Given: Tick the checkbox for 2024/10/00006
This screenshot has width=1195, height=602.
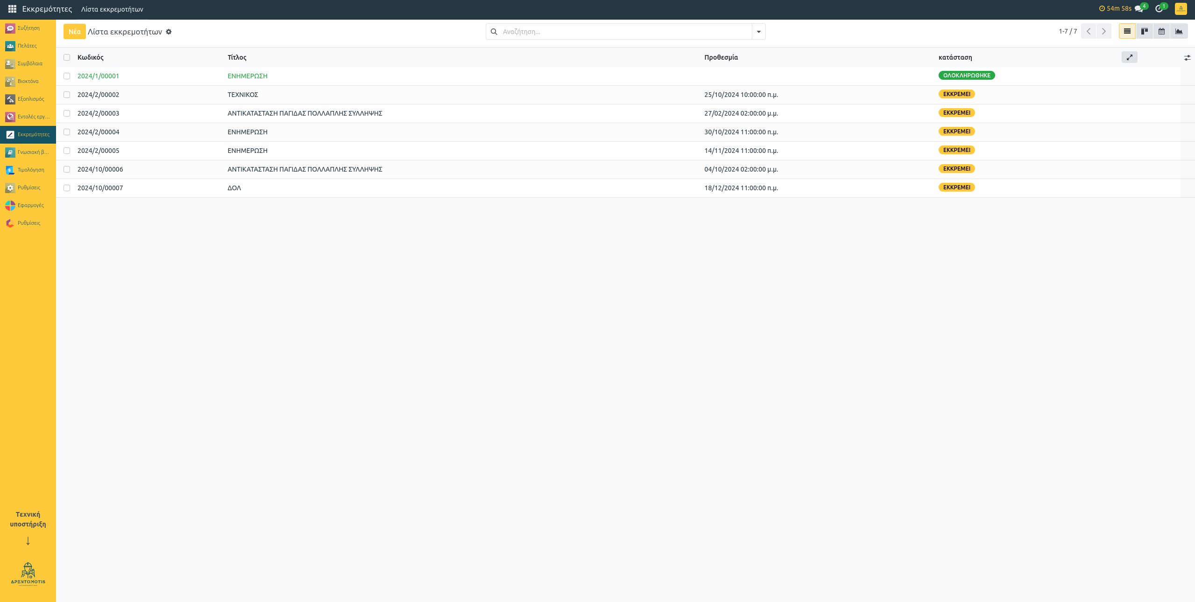Looking at the screenshot, I should point(67,169).
